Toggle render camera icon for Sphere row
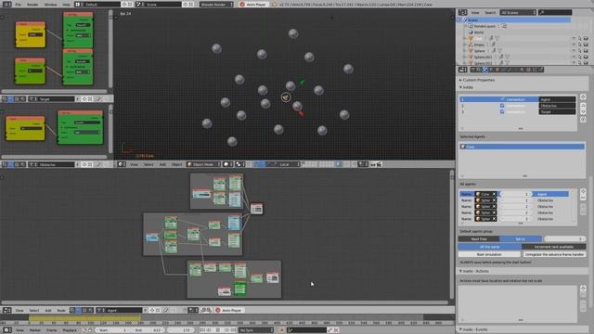The width and height of the screenshot is (594, 334). click(x=586, y=51)
